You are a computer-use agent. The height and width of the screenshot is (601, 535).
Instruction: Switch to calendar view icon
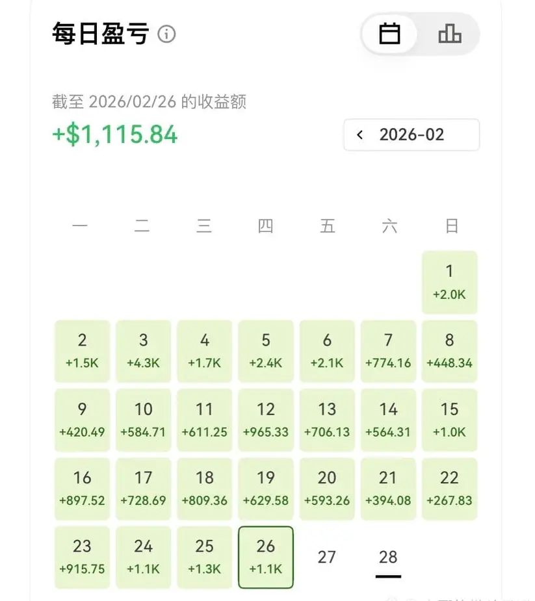389,34
